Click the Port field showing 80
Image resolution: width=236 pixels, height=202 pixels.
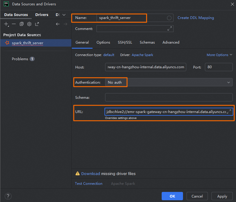pos(219,67)
